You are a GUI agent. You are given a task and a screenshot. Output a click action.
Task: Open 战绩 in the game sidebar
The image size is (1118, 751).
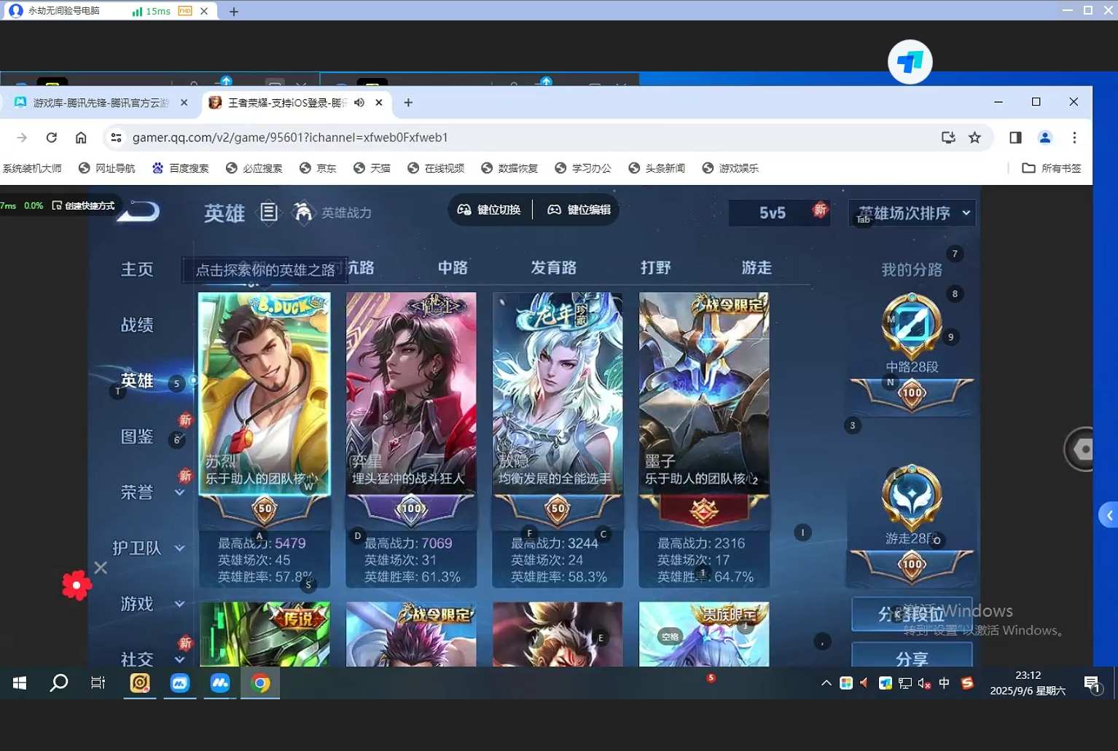pyautogui.click(x=137, y=325)
